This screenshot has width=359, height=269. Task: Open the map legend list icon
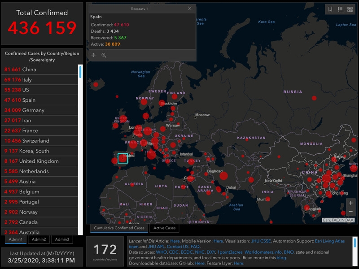(340, 9)
